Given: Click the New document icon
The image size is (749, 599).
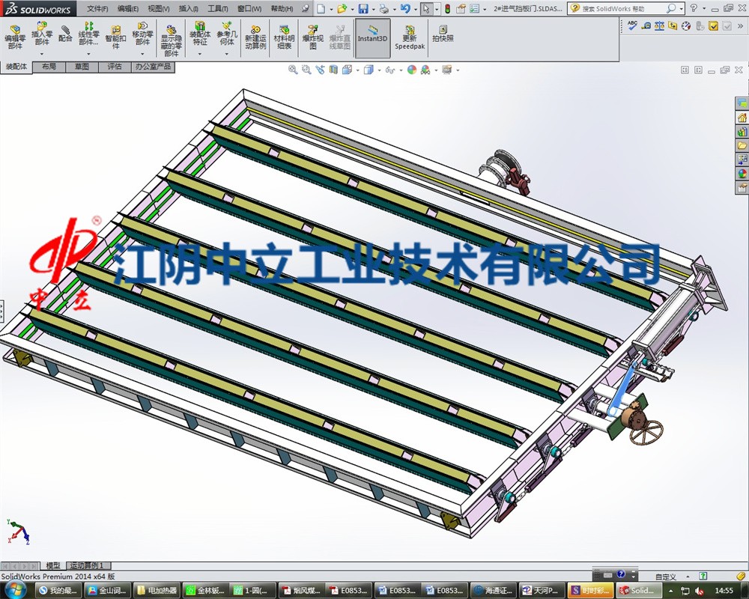Looking at the screenshot, I should (x=321, y=8).
